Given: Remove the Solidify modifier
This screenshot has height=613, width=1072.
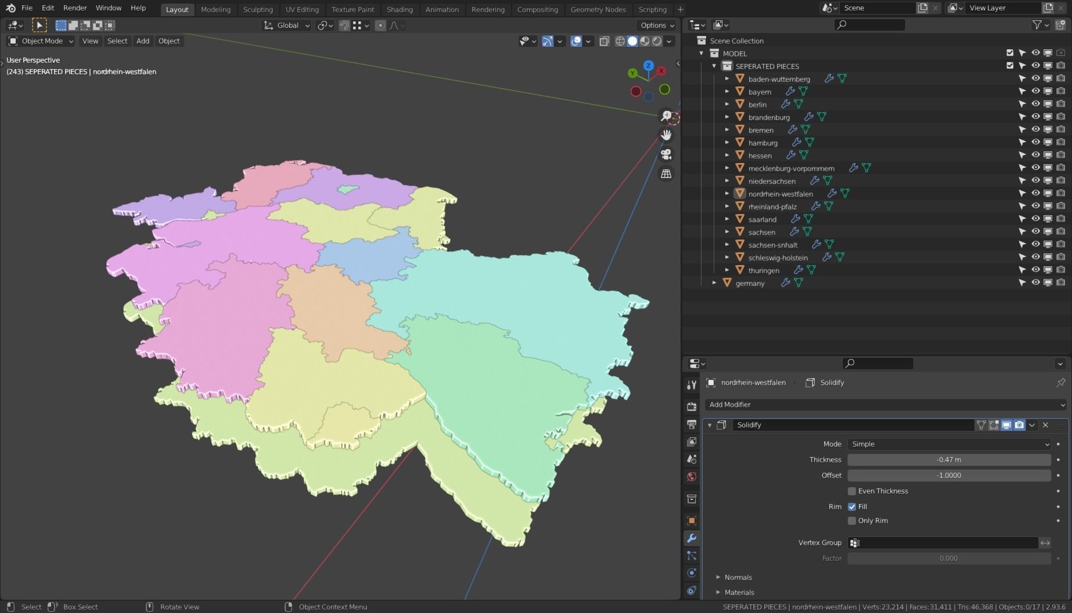Looking at the screenshot, I should point(1045,425).
